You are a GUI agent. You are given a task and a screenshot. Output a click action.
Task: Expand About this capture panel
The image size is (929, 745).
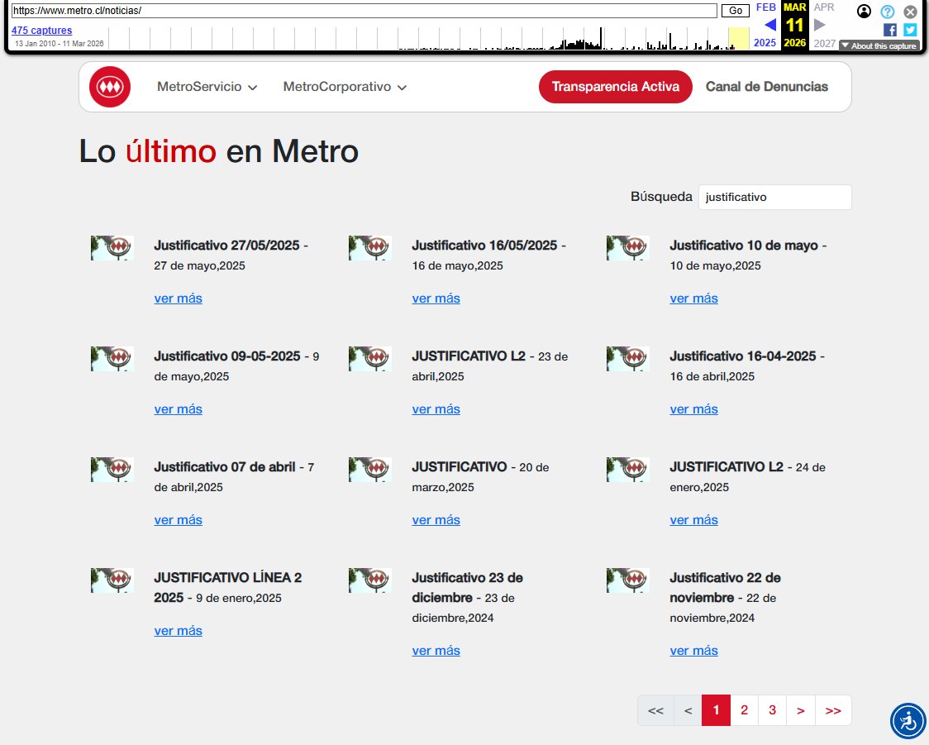click(879, 45)
